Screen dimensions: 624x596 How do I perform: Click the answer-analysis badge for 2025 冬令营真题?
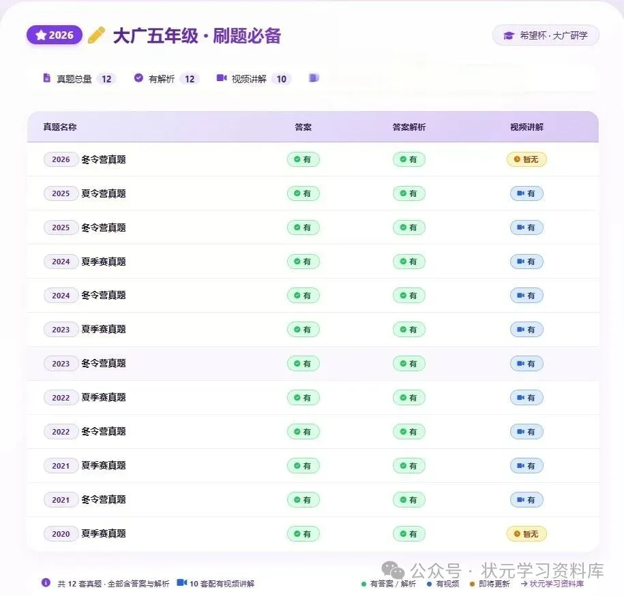click(x=409, y=228)
